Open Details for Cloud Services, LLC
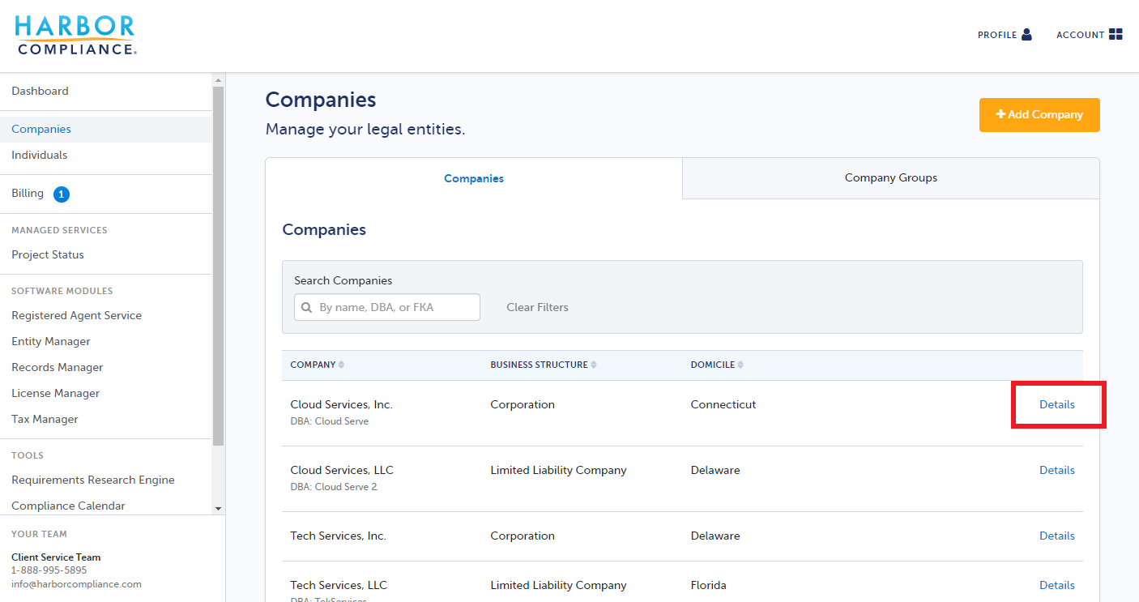The image size is (1139, 602). (x=1057, y=471)
